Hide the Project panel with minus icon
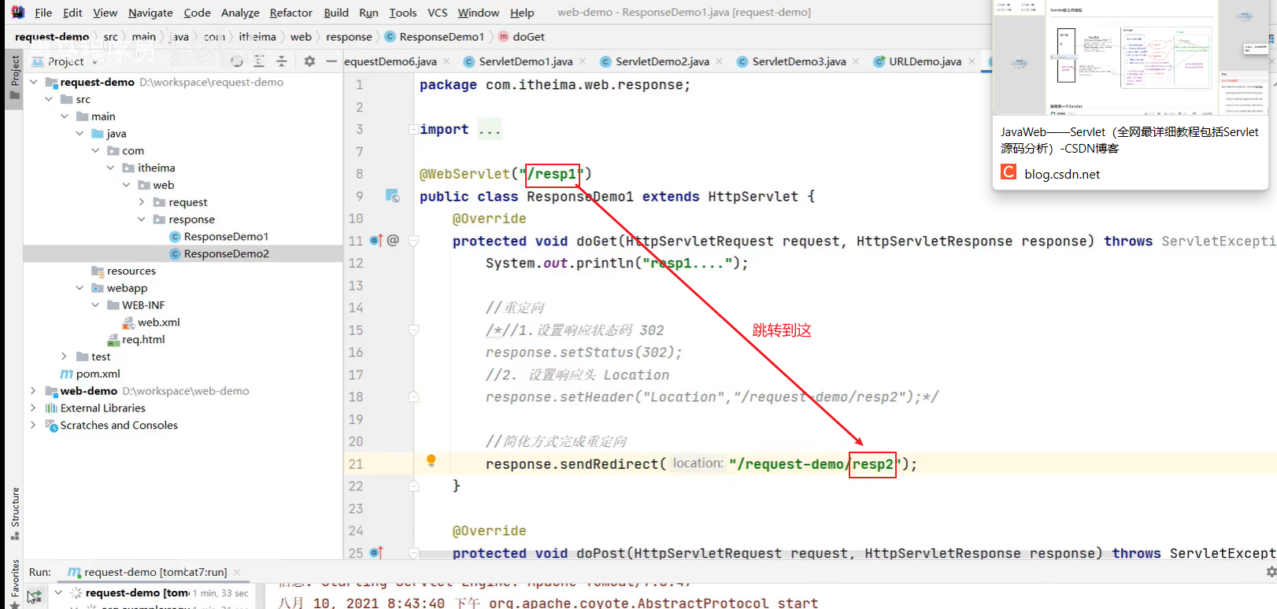The image size is (1277, 609). coord(331,61)
